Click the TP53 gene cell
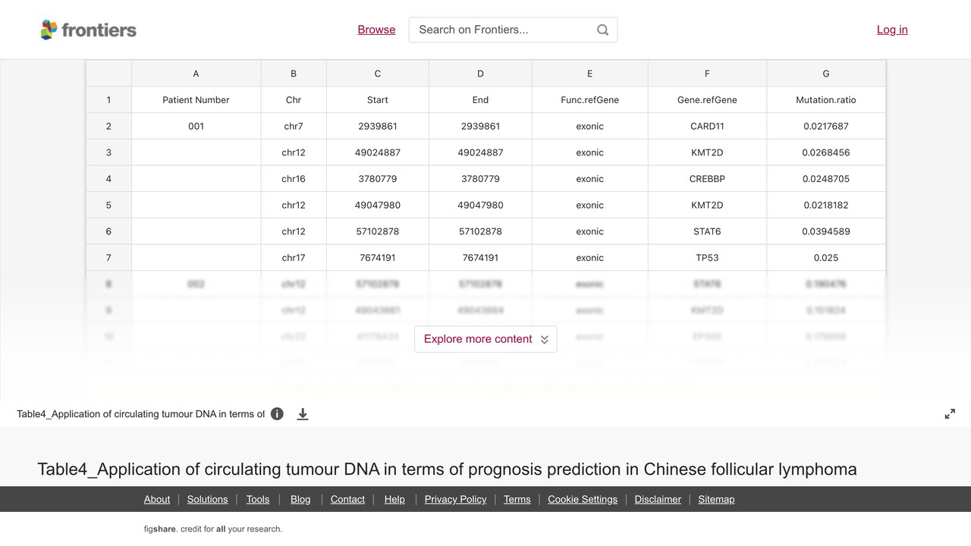The image size is (971, 546). [x=707, y=258]
